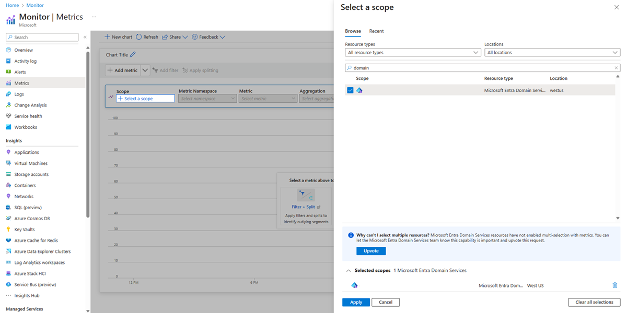The width and height of the screenshot is (627, 313).
Task: Expand the Feedback menu
Action: click(x=208, y=37)
